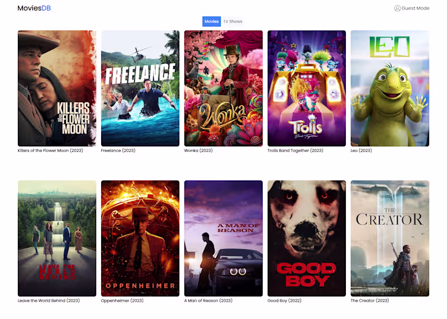Click the Leo movie poster
Image resolution: width=447 pixels, height=319 pixels.
[390, 88]
